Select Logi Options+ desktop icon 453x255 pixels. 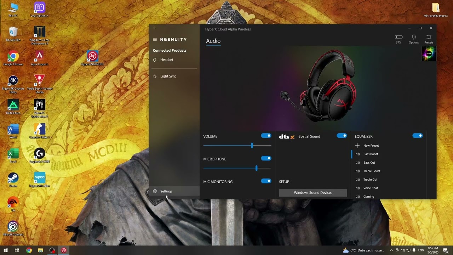(x=40, y=10)
